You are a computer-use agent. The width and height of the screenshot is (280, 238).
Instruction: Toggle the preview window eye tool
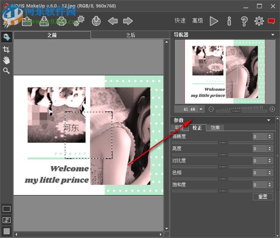[x=7, y=37]
